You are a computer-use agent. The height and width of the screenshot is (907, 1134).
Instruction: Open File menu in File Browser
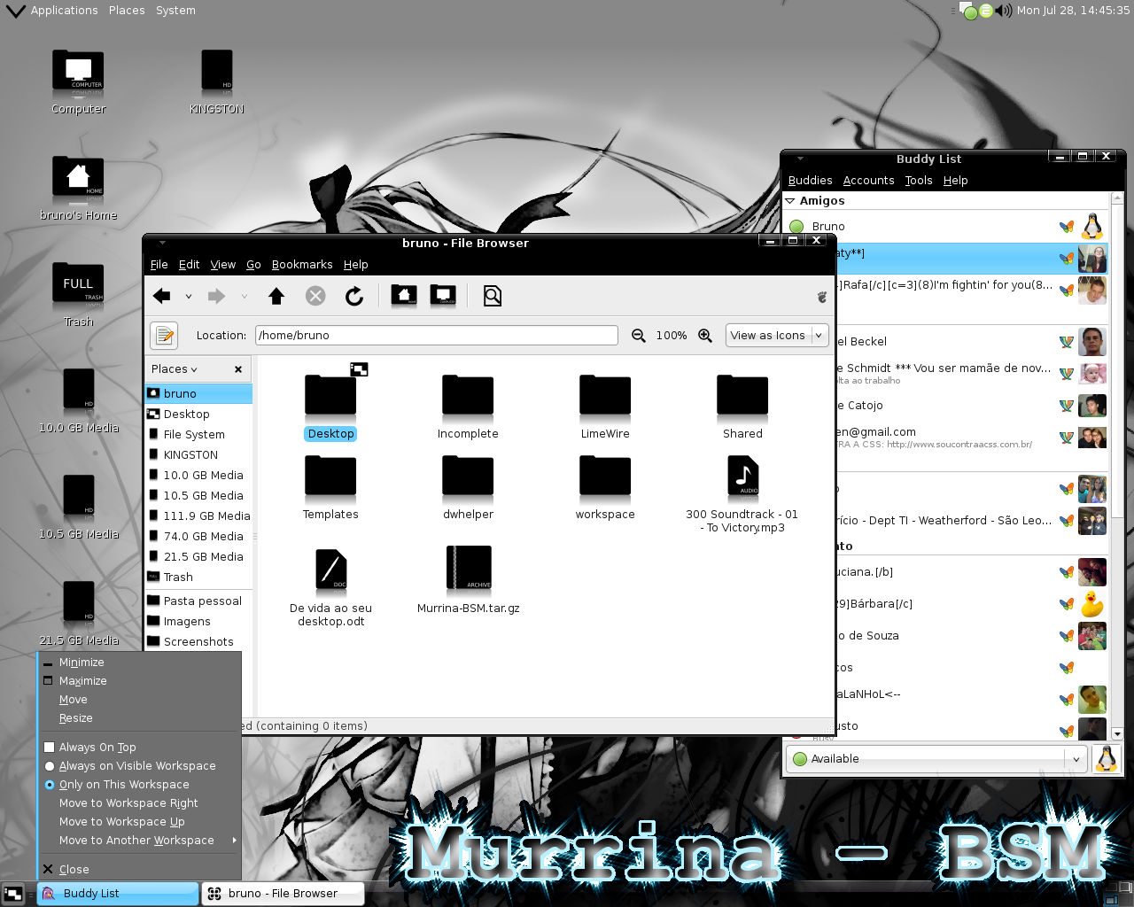(x=159, y=265)
